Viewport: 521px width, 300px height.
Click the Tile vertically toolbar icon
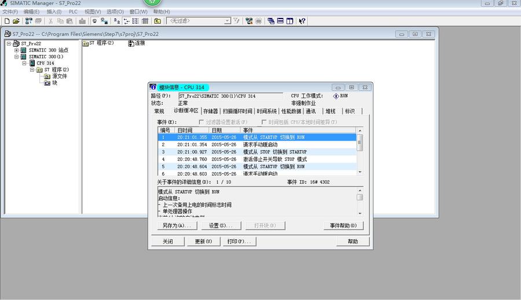(289, 21)
